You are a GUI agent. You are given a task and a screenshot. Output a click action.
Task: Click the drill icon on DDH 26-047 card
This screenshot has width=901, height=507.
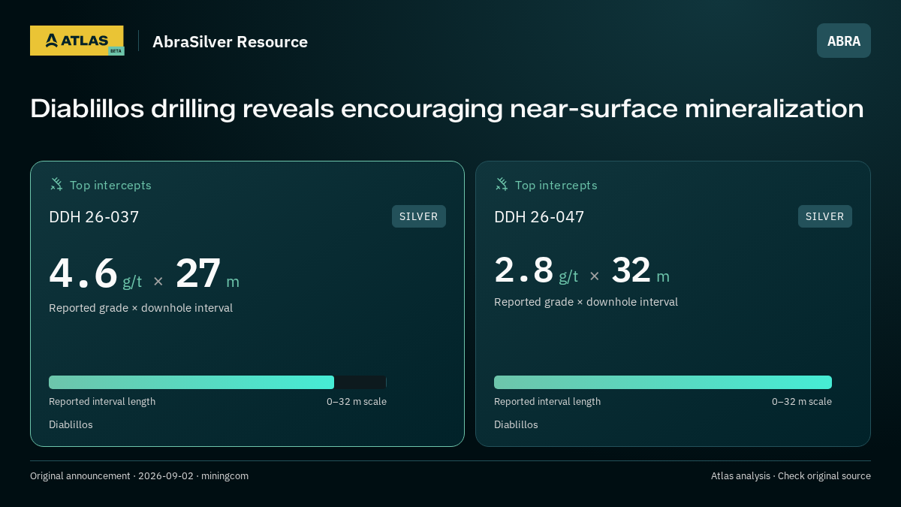click(x=502, y=184)
